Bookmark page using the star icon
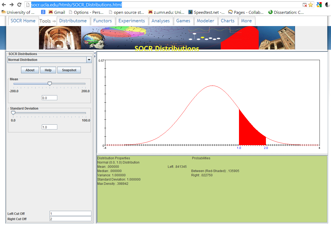331x230 pixels. [310, 5]
